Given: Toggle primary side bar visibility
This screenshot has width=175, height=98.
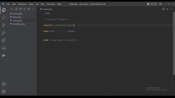Looking at the screenshot, I should click(x=148, y=4).
